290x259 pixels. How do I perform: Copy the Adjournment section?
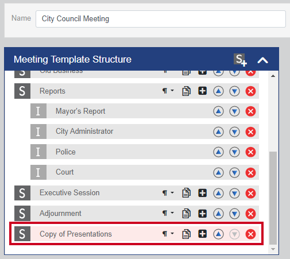pyautogui.click(x=186, y=213)
